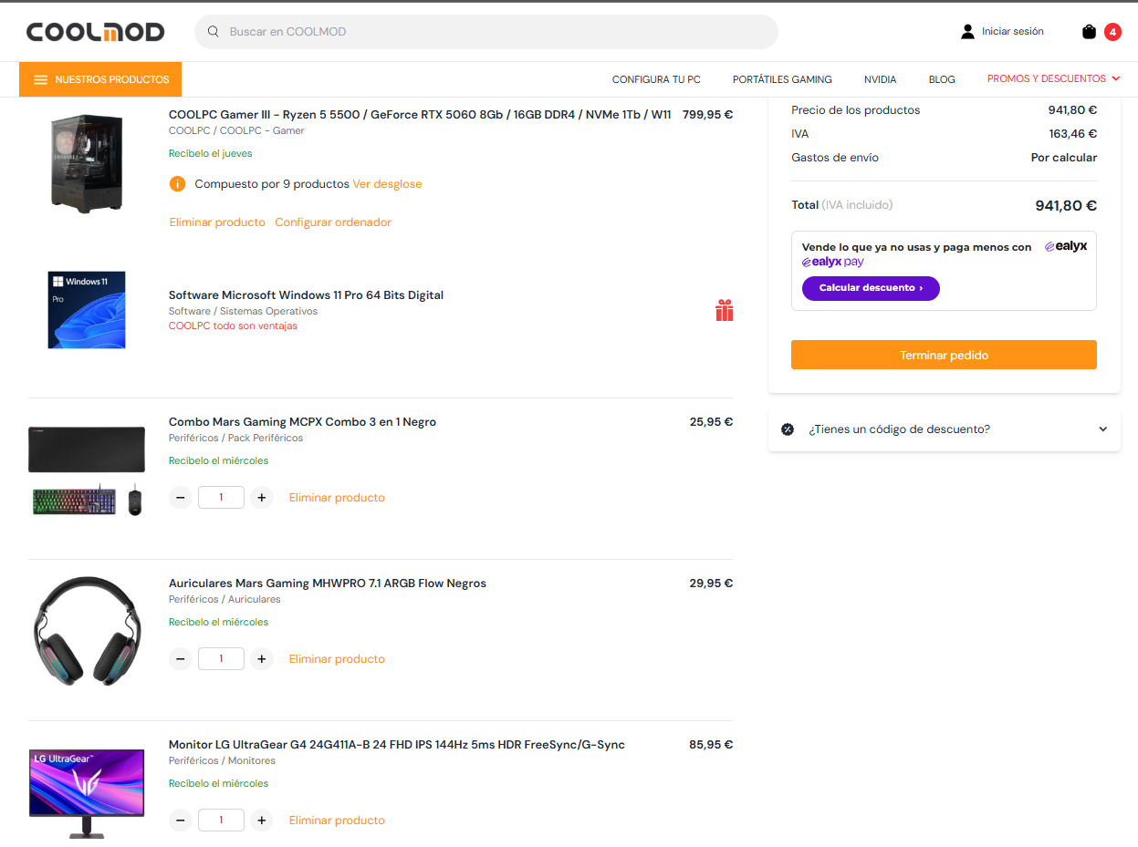Click Eliminar producto for COOLPC Gamer III
Image resolution: width=1138 pixels, height=847 pixels.
[x=217, y=222]
